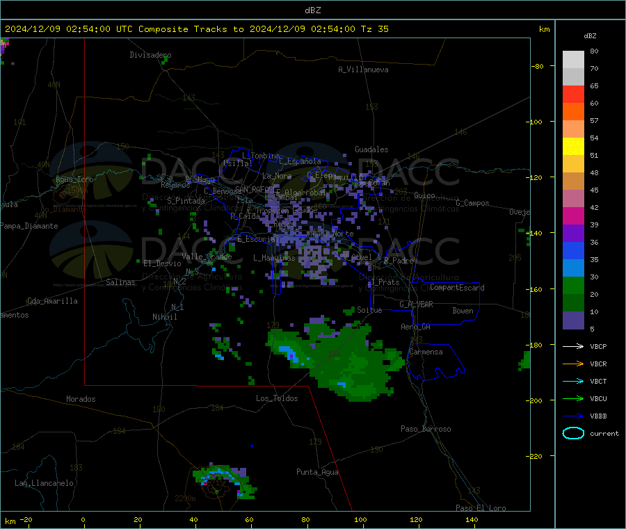Screen dimensions: 626x529
Task: Click the 'Cda_Amarilla' place label
Action: tap(52, 301)
